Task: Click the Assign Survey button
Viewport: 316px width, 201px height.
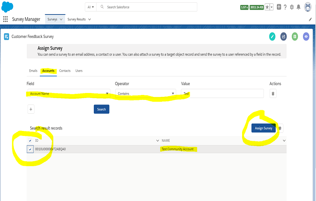Action: [x=264, y=128]
